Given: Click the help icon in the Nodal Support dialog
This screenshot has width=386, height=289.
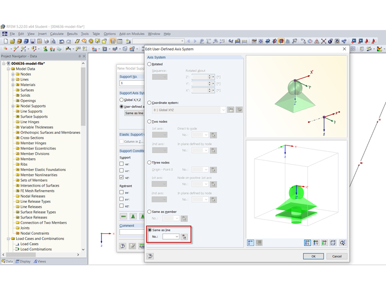Looking at the screenshot, I should coord(122,246).
